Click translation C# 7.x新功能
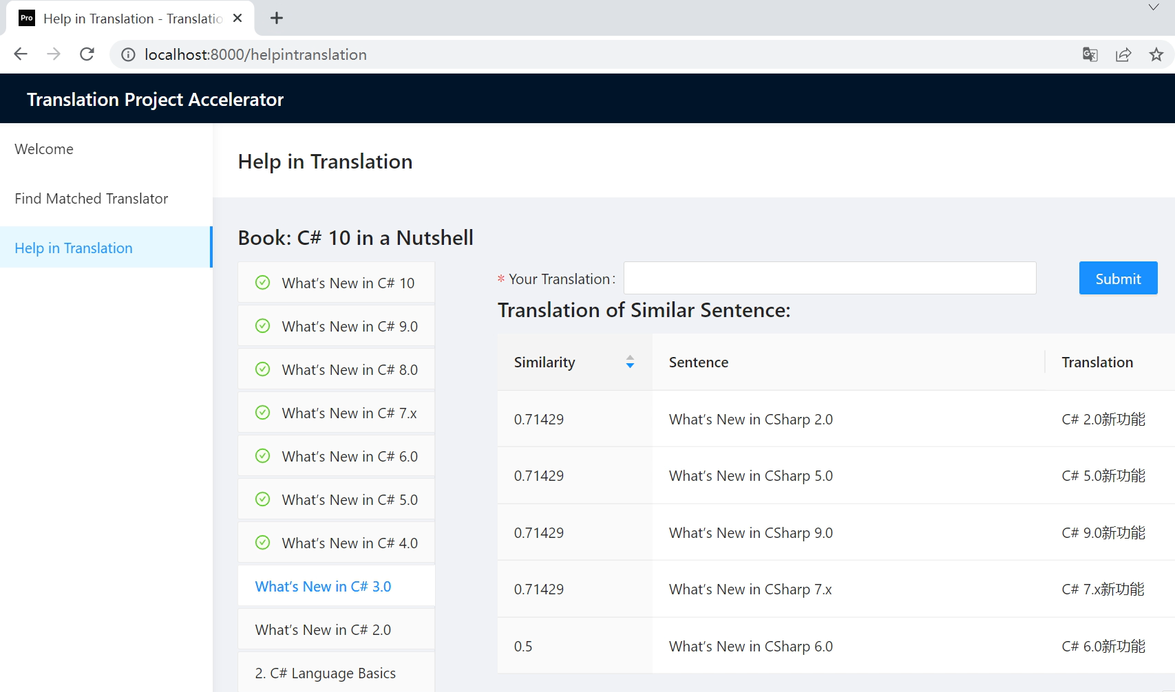Image resolution: width=1175 pixels, height=692 pixels. (1103, 589)
